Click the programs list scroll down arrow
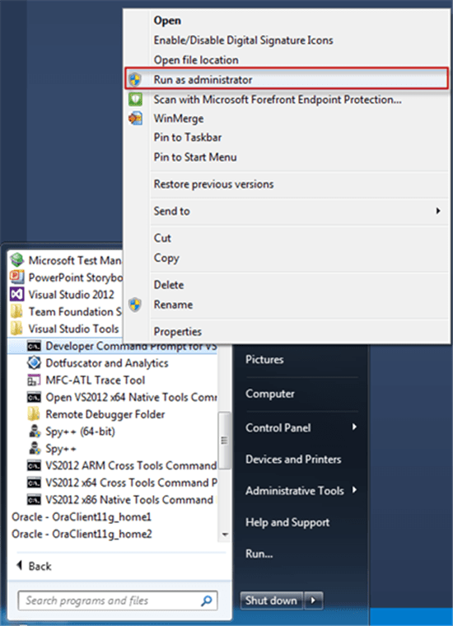The width and height of the screenshot is (453, 626). point(225,535)
